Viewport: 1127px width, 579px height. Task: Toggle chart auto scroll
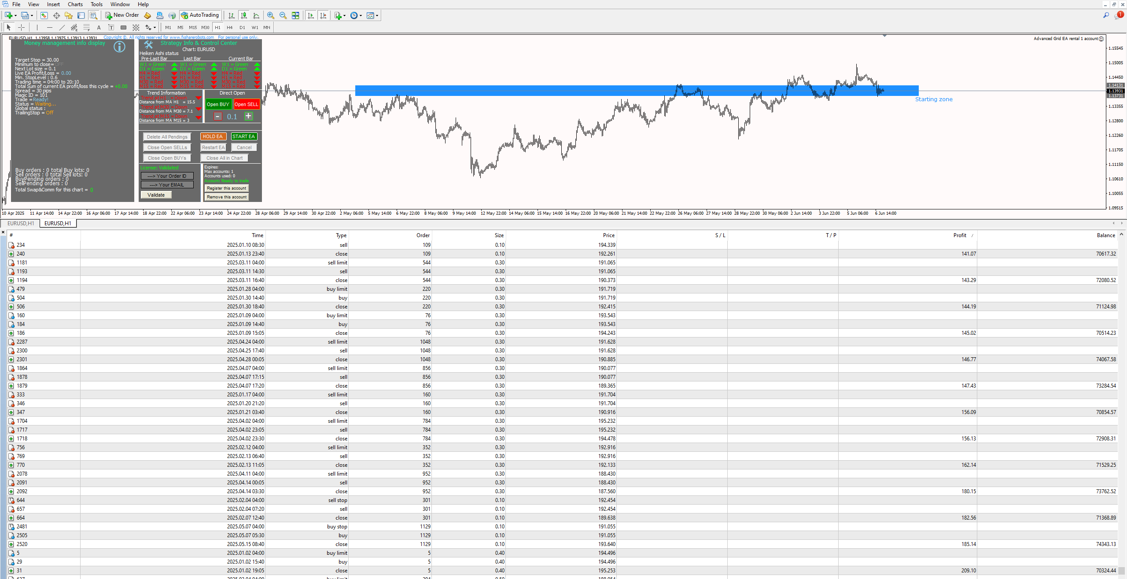coord(311,15)
